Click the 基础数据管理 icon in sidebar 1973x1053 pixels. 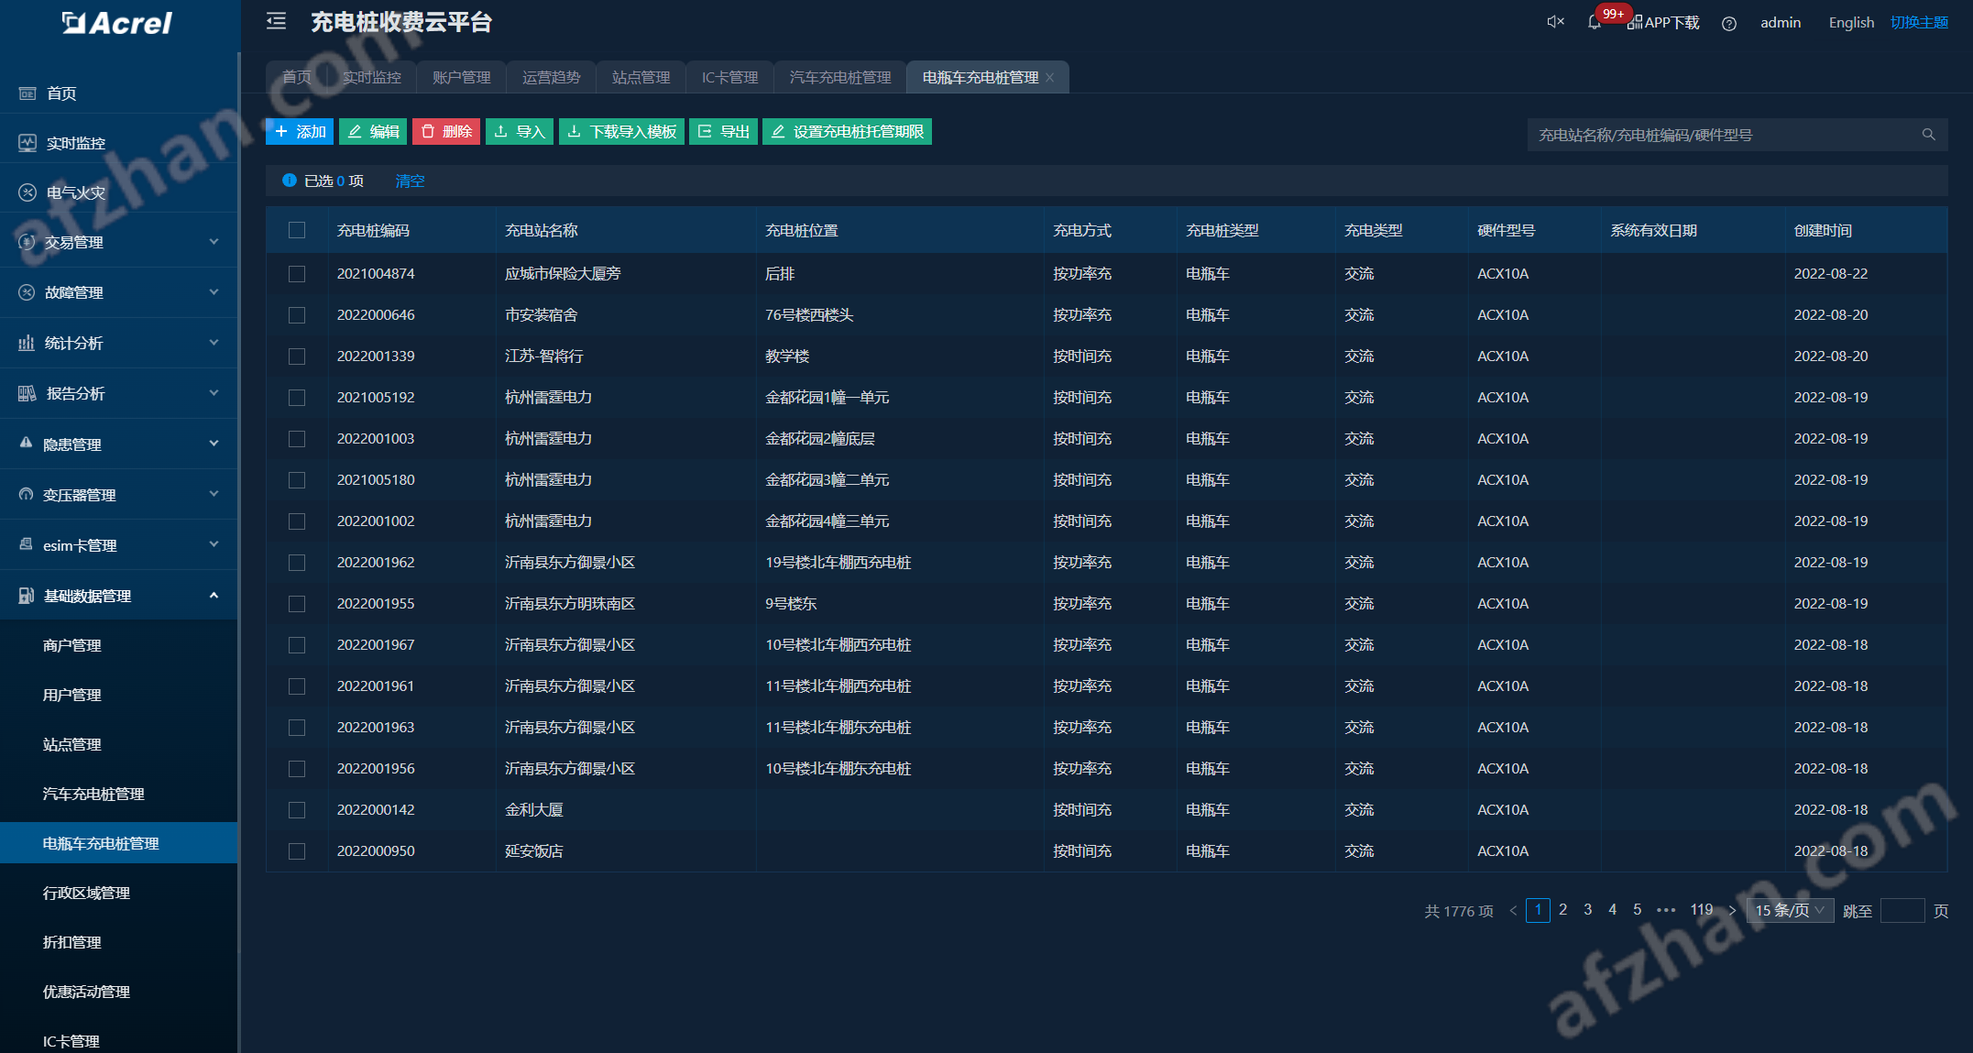tap(27, 596)
